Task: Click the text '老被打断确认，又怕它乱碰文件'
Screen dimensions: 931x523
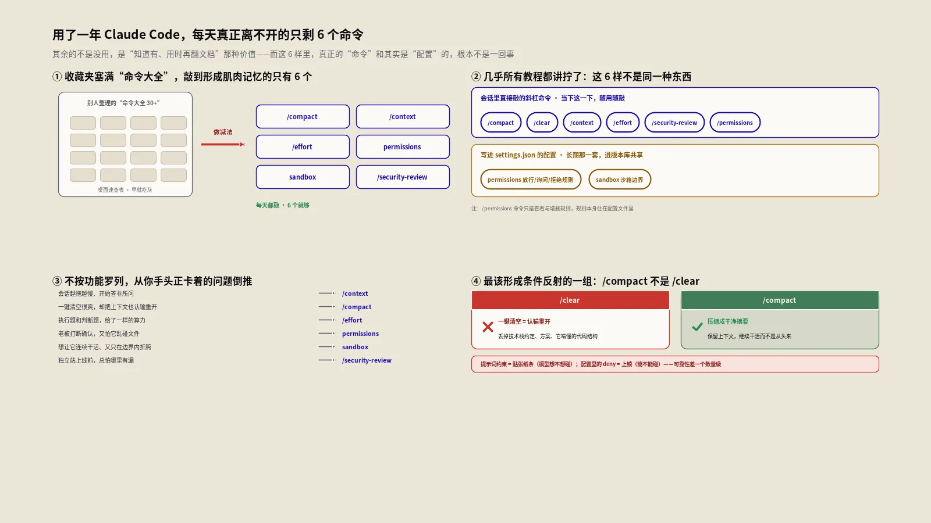Action: pos(99,334)
